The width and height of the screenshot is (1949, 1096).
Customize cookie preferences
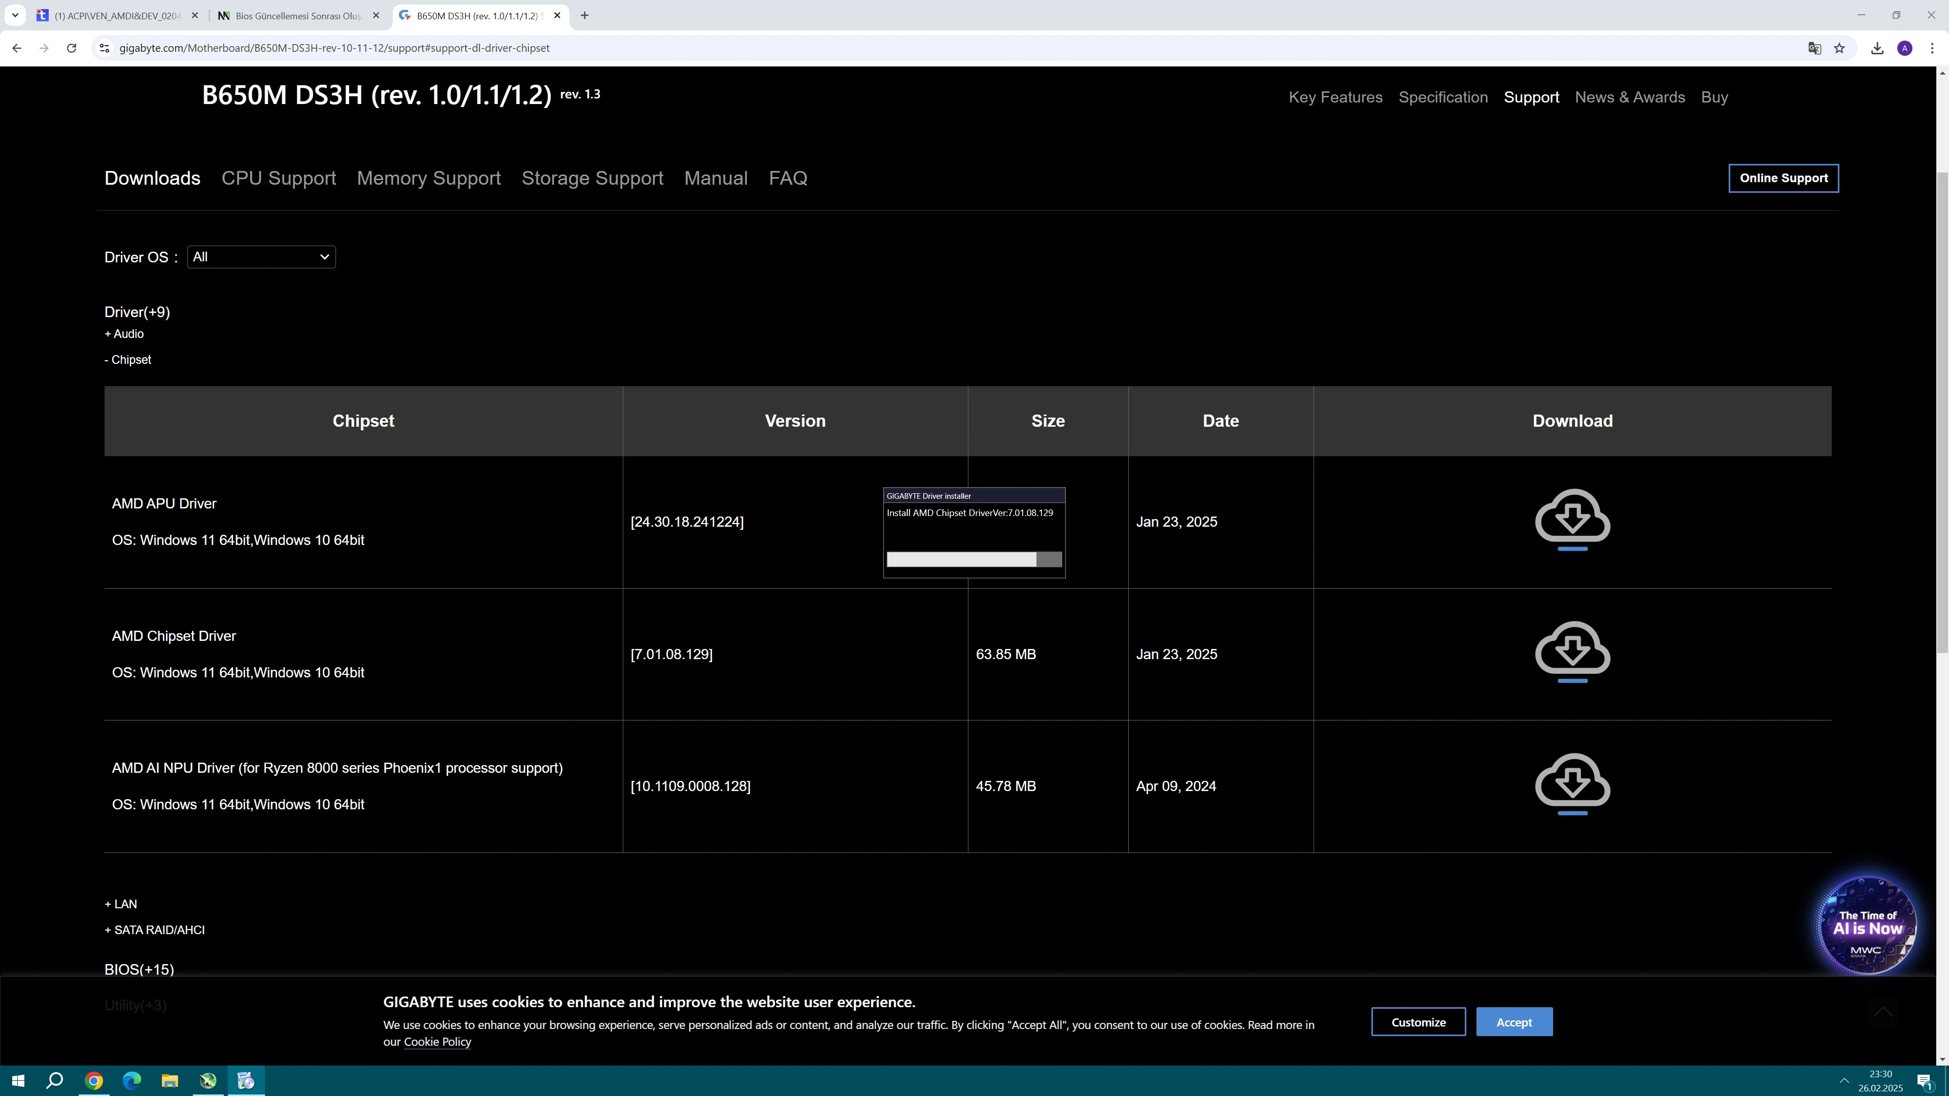(1418, 1022)
